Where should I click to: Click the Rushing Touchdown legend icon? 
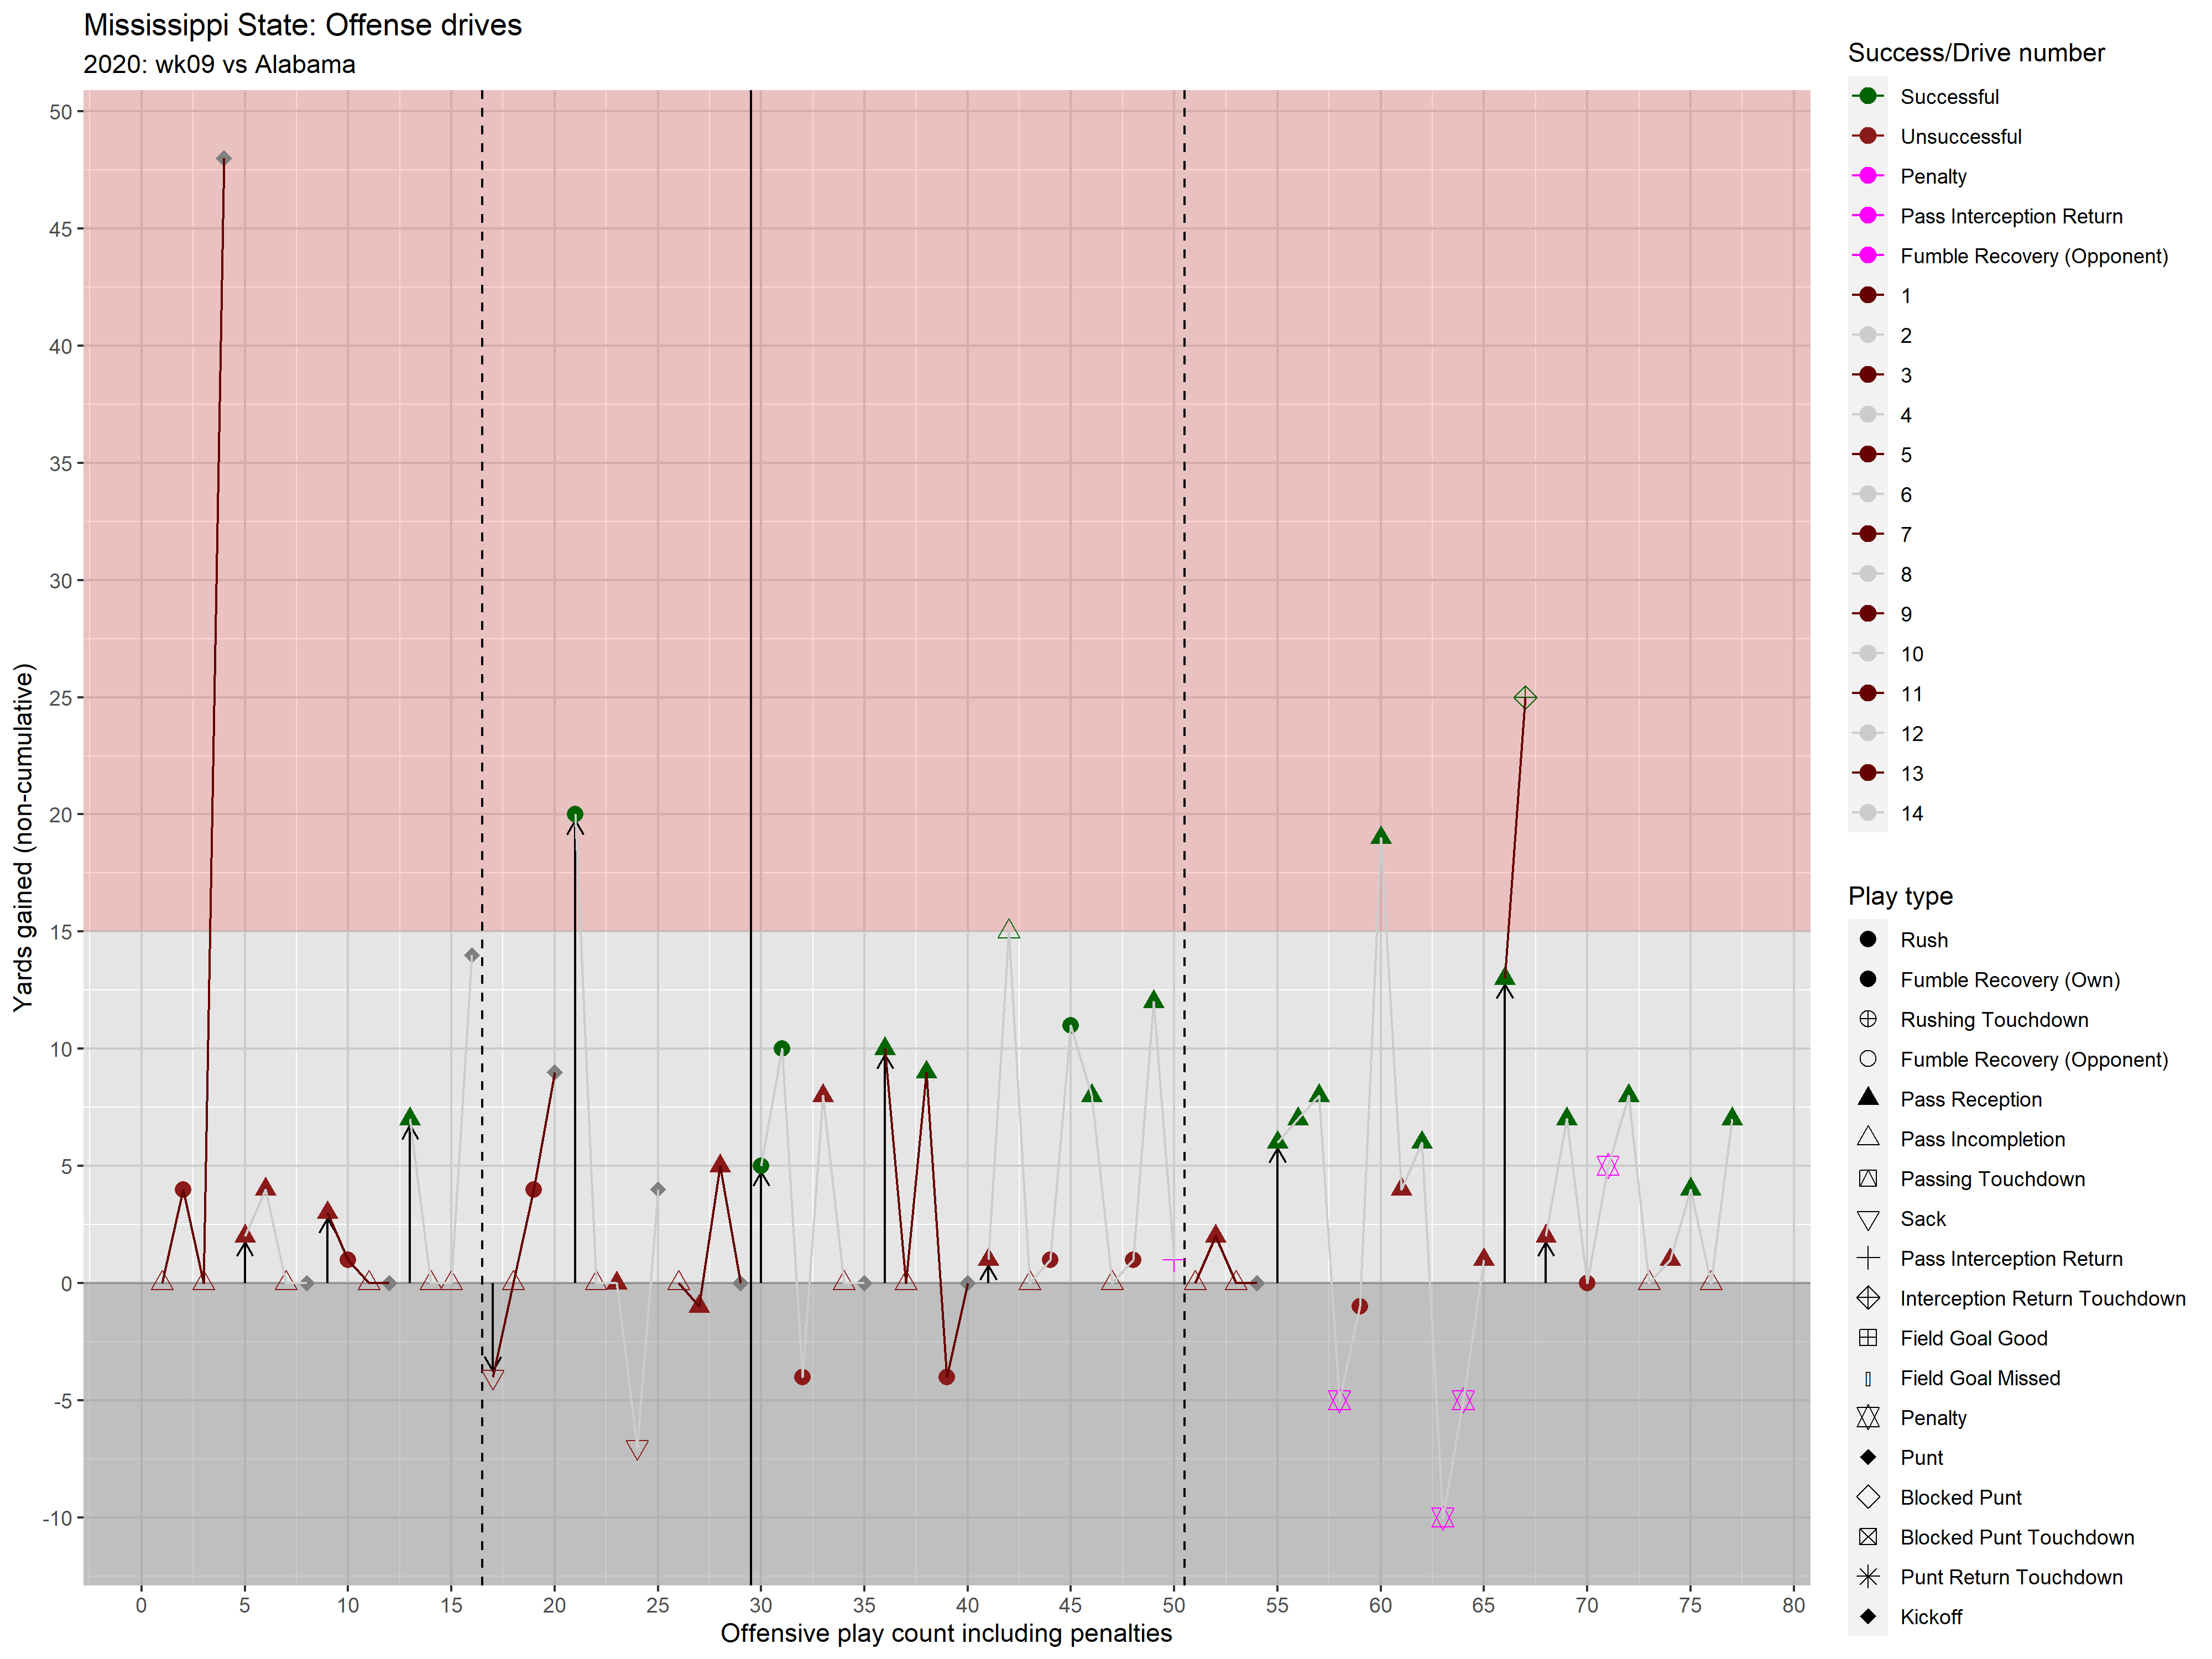point(1867,1020)
